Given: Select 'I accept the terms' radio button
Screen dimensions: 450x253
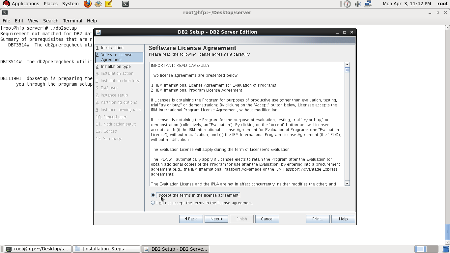Looking at the screenshot, I should [x=153, y=195].
